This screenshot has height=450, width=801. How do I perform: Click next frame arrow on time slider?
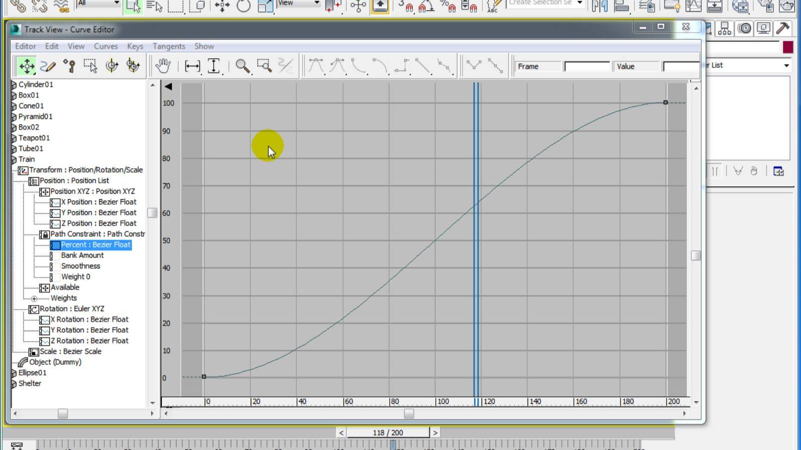point(435,432)
